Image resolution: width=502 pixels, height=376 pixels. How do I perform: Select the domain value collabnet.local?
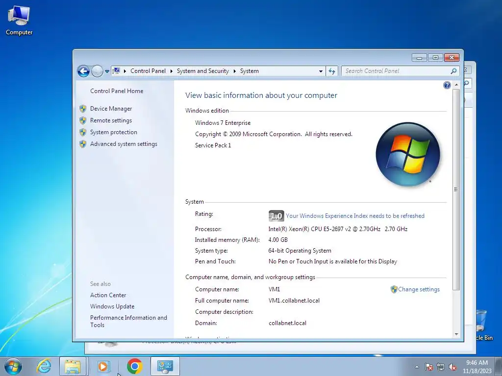[287, 323]
